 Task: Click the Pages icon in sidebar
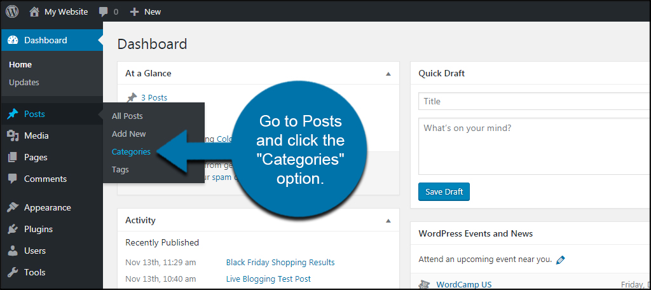point(13,157)
